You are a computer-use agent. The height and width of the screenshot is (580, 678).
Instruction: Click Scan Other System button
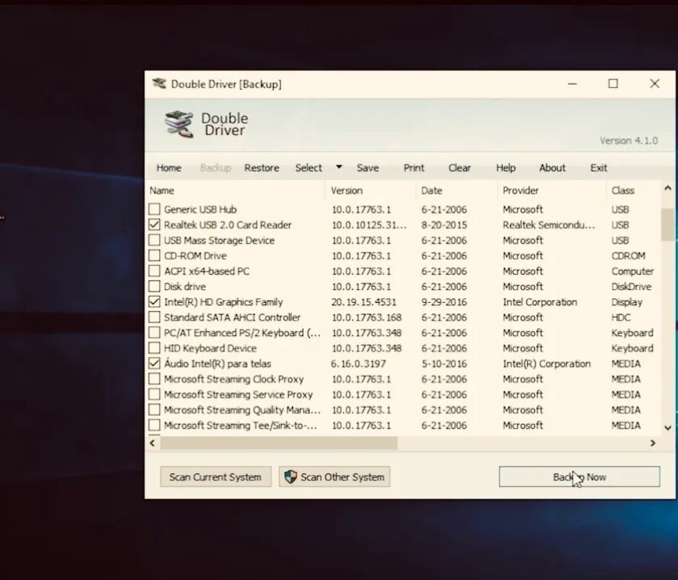(x=334, y=477)
